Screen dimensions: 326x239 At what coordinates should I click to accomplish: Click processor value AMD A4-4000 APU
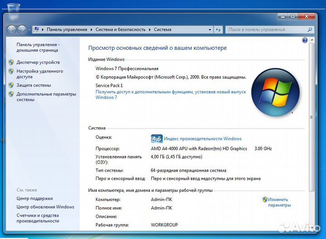pos(199,148)
